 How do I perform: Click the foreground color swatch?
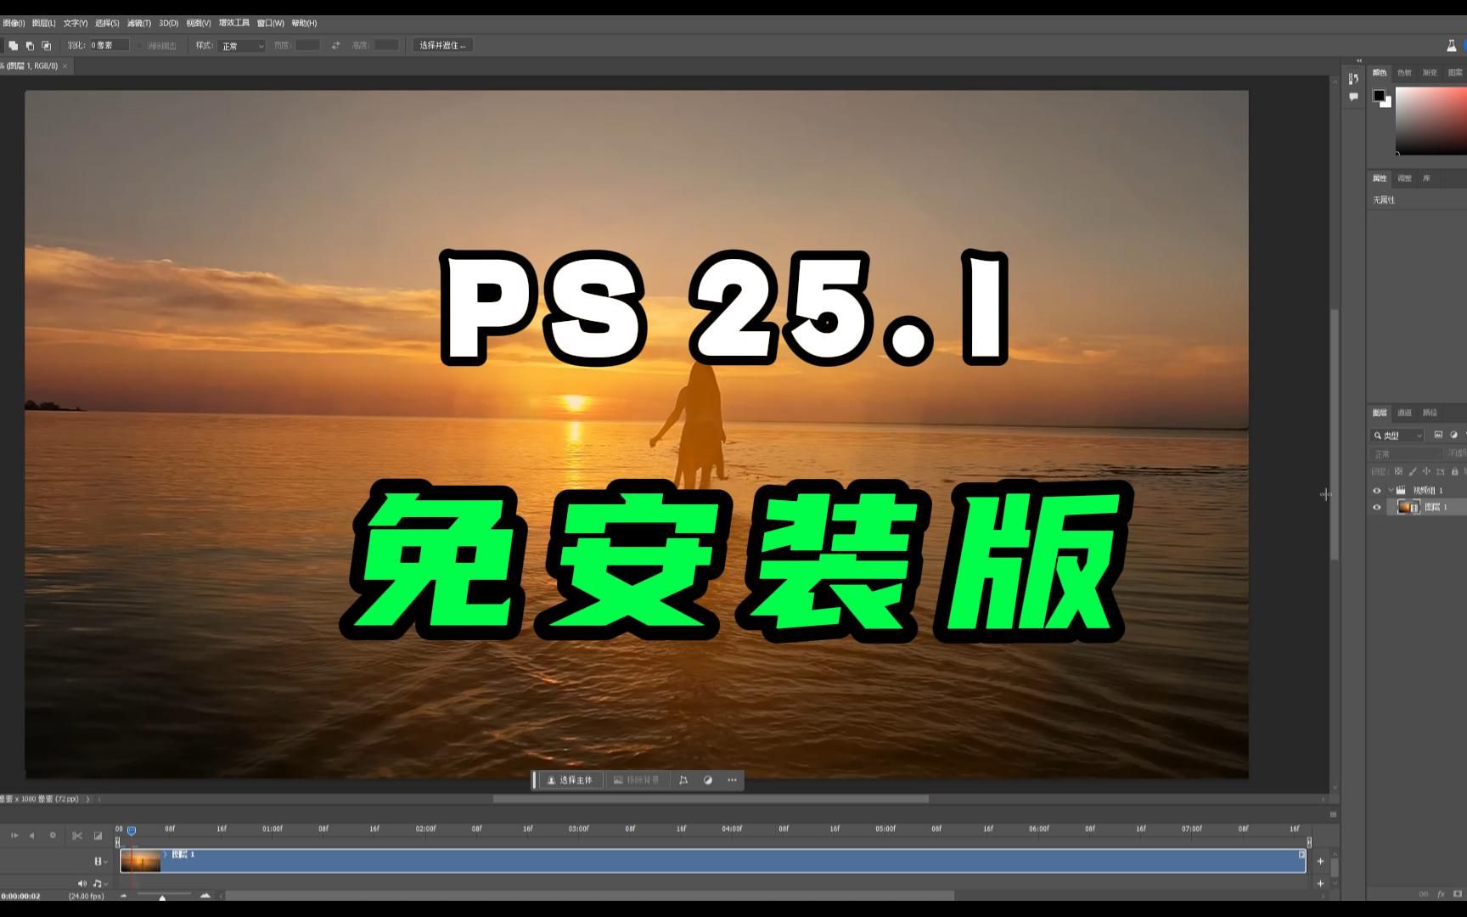[x=1379, y=95]
